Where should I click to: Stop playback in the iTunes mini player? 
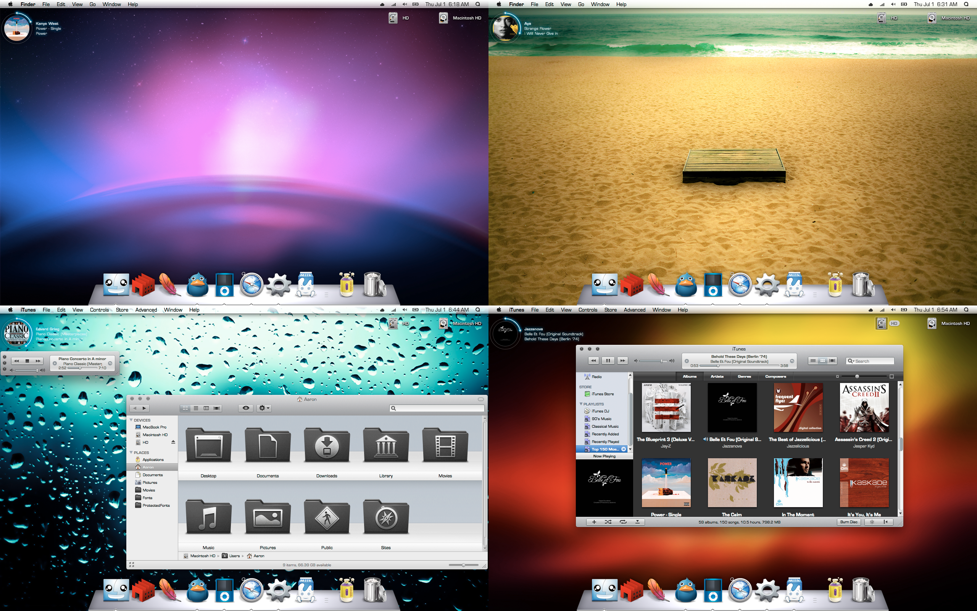[x=27, y=361]
